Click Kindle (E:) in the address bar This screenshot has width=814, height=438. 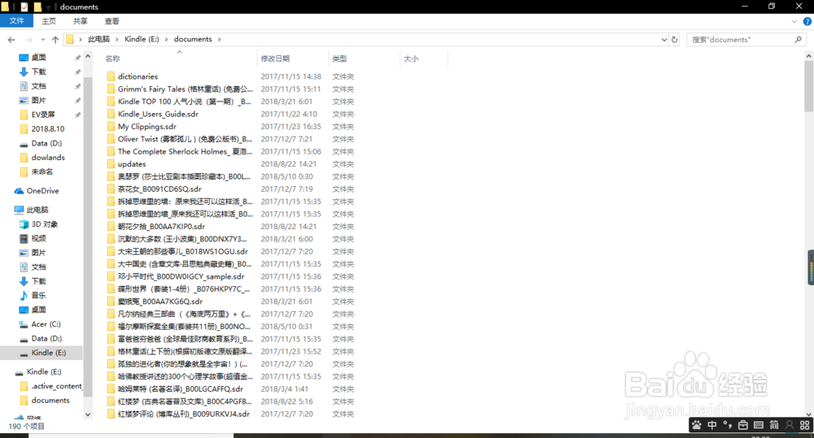(141, 39)
